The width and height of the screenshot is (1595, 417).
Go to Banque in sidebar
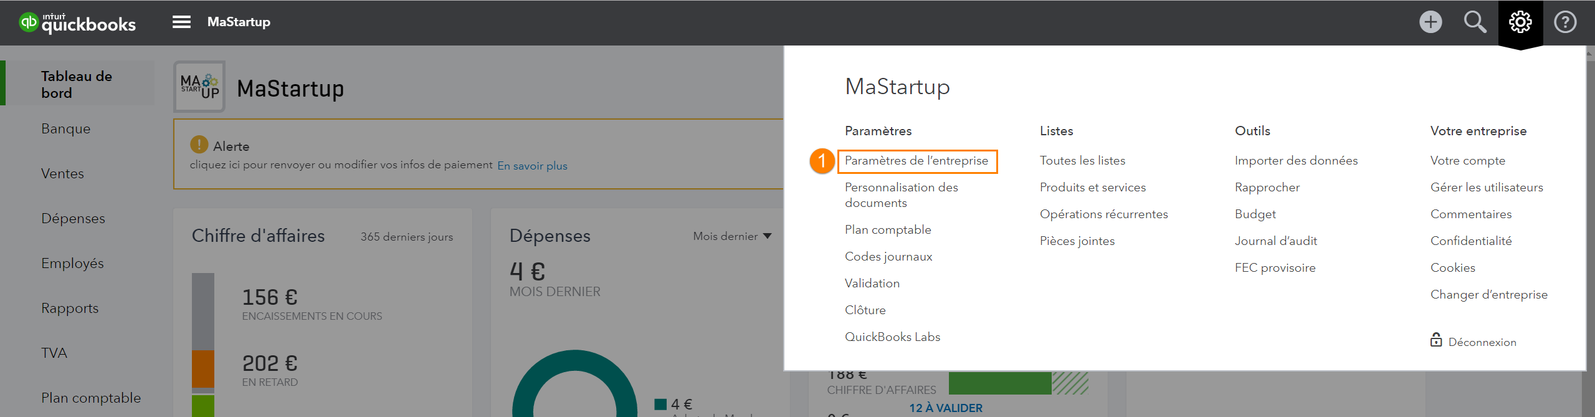click(66, 128)
